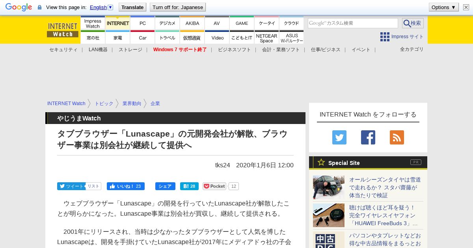The width and height of the screenshot is (473, 248).
Task: Open the English language dropdown
Action: (x=101, y=7)
